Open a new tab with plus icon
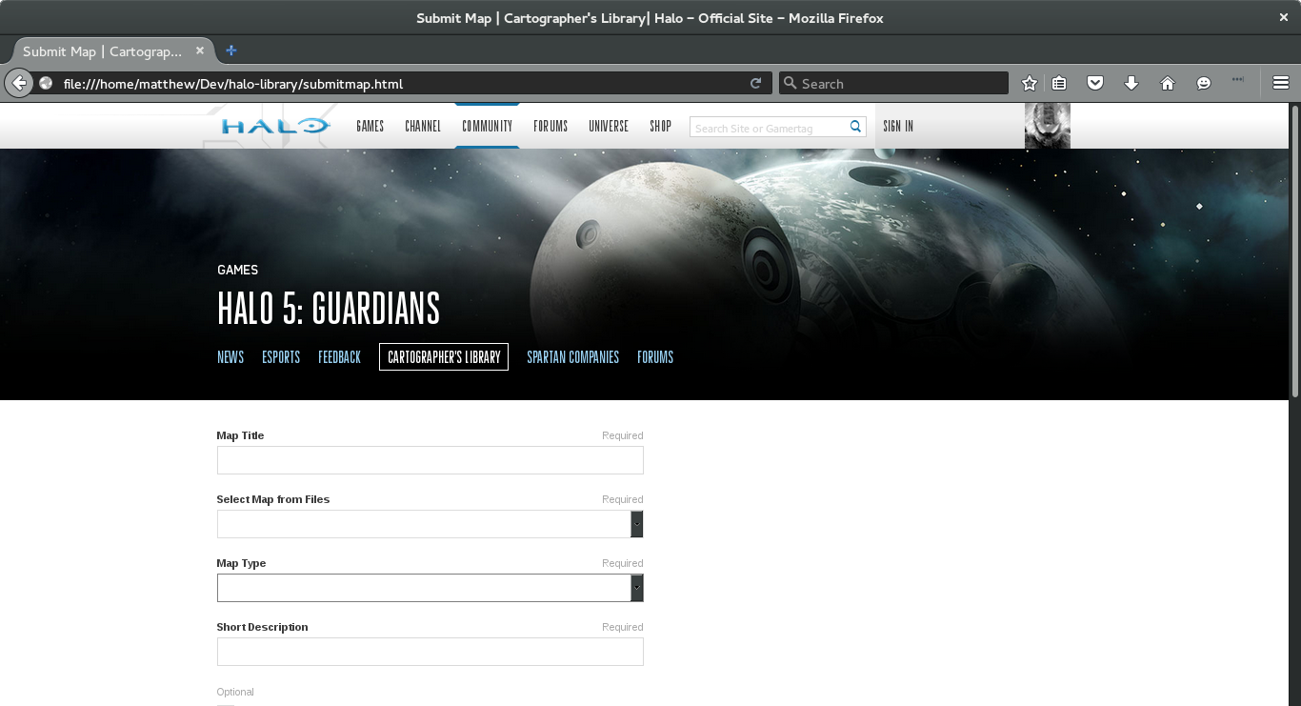The height and width of the screenshot is (706, 1301). point(230,50)
